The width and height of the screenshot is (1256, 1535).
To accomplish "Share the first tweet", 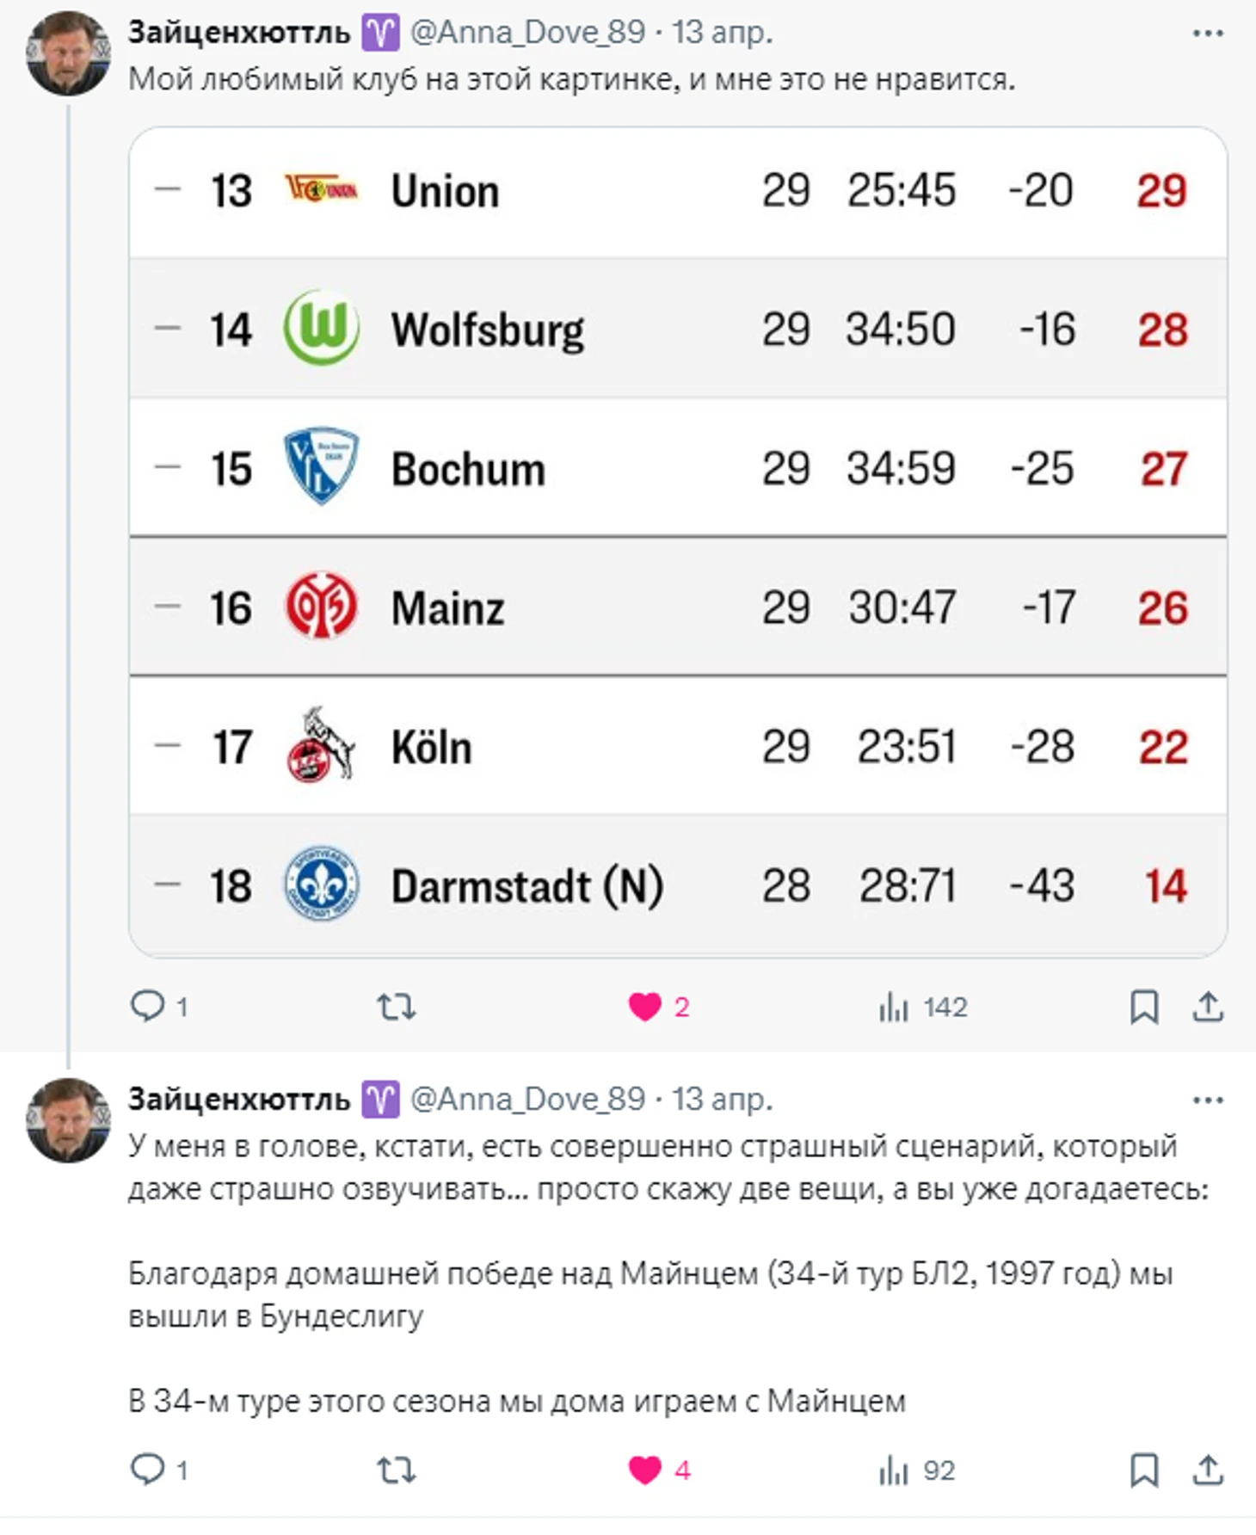I will tap(1208, 1006).
